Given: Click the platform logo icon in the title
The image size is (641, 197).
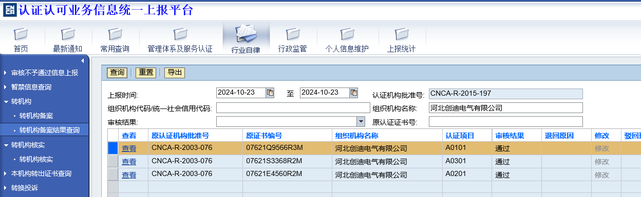Looking at the screenshot, I should pyautogui.click(x=9, y=10).
